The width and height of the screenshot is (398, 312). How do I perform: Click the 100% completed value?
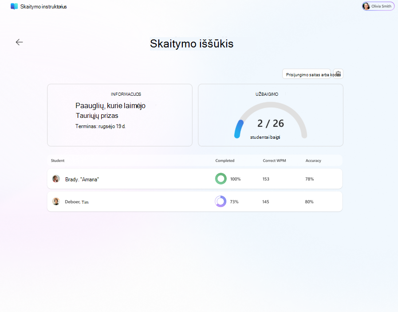click(235, 179)
